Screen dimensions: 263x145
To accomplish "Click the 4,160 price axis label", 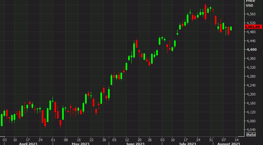I will tap(251, 103).
